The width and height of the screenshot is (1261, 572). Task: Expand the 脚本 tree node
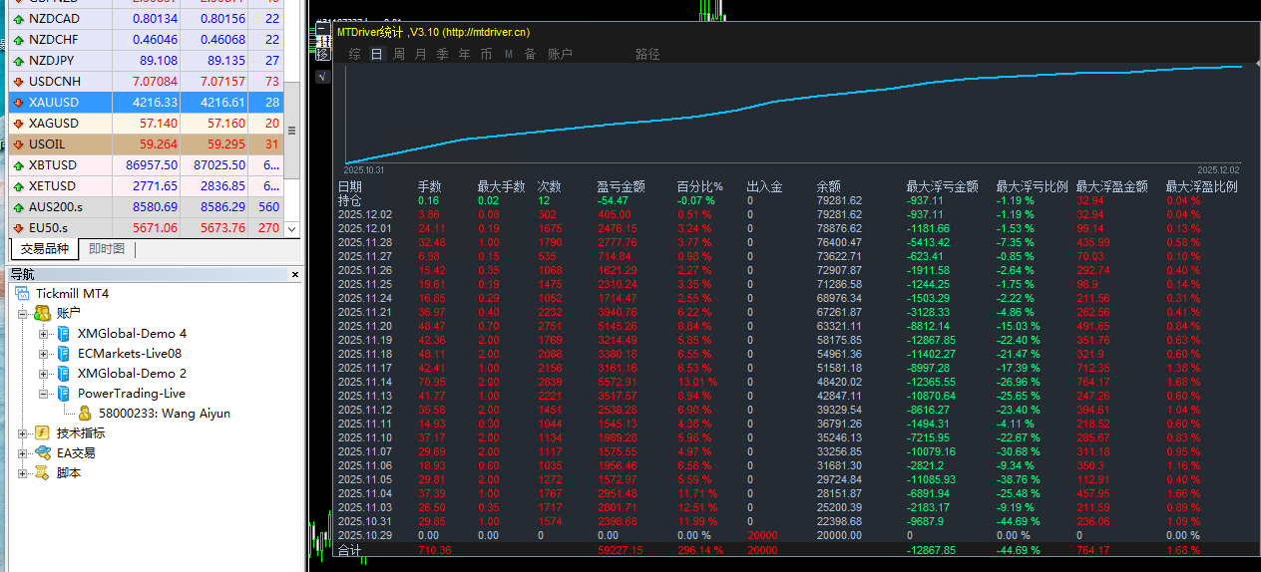[23, 472]
